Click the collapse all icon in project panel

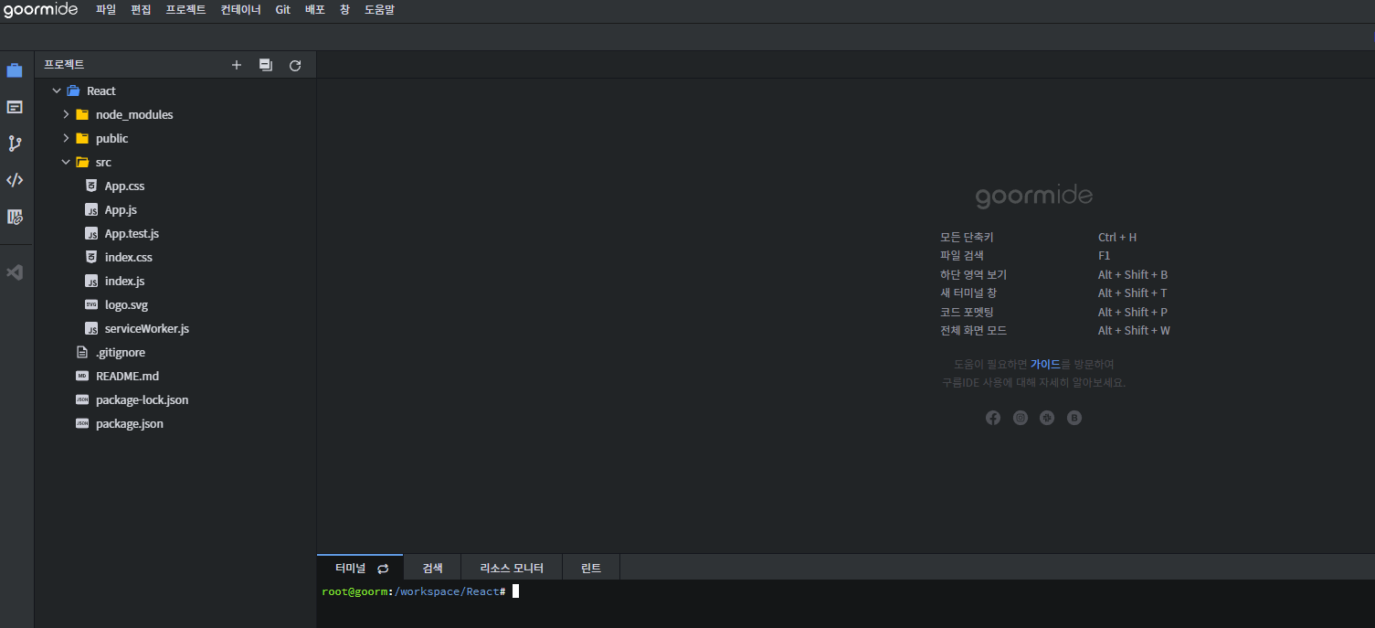266,65
